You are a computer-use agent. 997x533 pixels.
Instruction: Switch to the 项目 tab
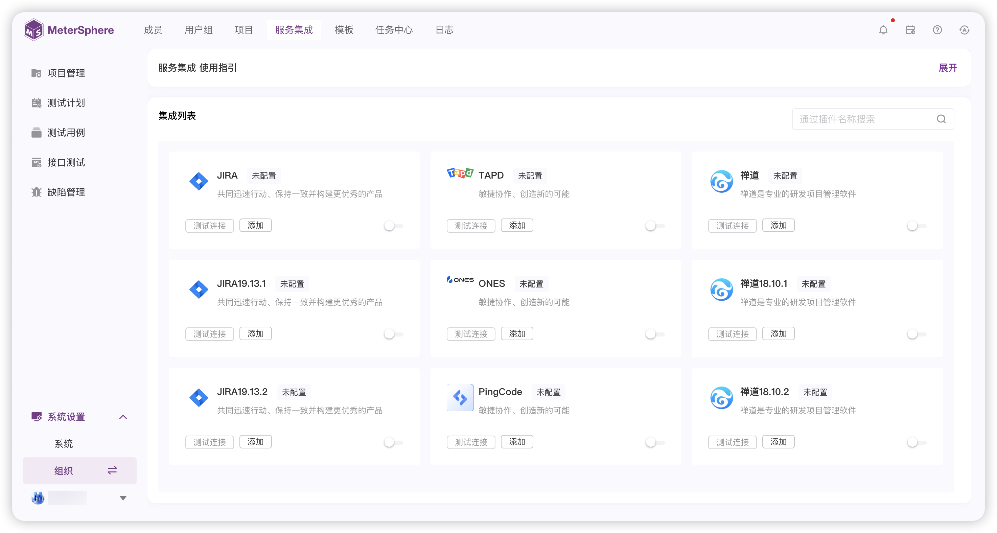coord(244,30)
